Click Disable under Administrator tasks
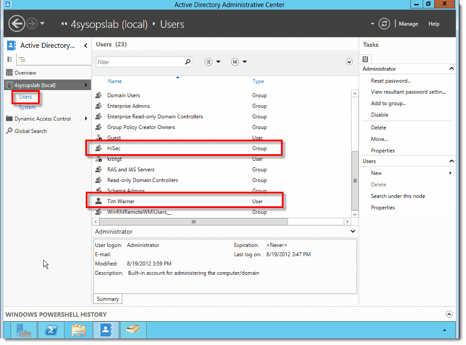466x345 pixels. pyautogui.click(x=379, y=115)
